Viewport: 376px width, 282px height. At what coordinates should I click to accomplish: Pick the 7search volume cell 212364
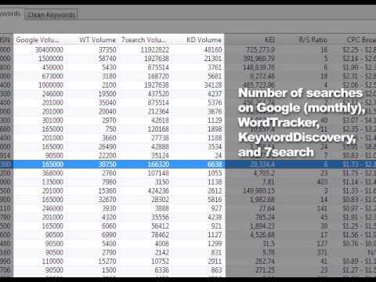pos(158,111)
